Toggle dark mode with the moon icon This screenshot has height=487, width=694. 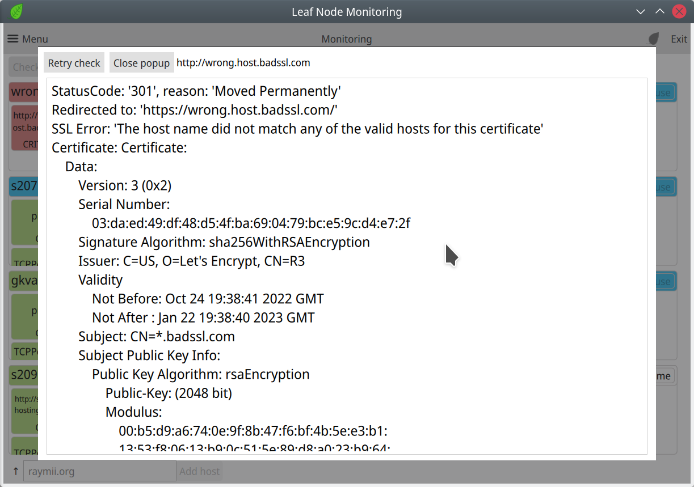[x=653, y=39]
